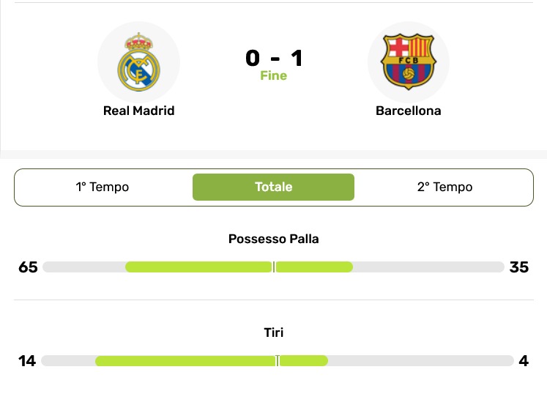
Task: Click the Real Madrid club crest
Action: (138, 62)
